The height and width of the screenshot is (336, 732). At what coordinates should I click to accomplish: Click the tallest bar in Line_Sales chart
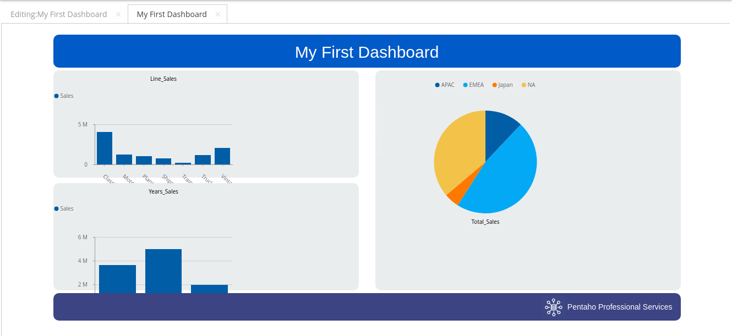coord(105,148)
